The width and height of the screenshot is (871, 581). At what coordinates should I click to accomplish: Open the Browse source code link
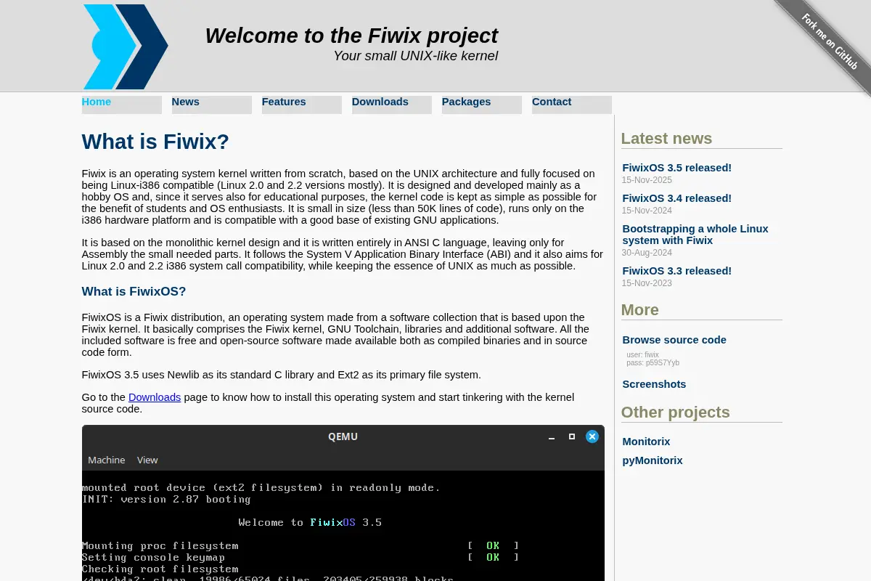674,340
